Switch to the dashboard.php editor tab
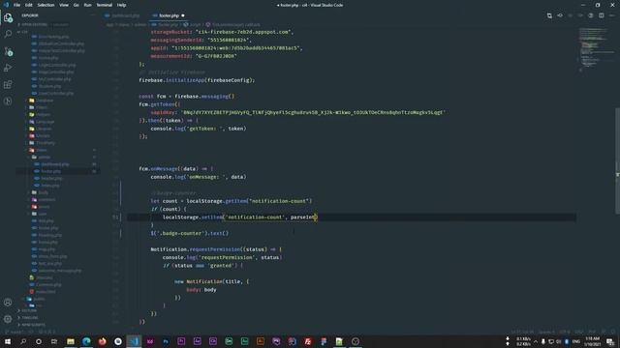The image size is (620, 348). (x=123, y=15)
